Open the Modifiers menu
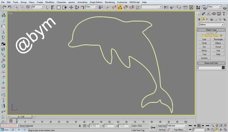The image size is (228, 132). (x=50, y=2)
